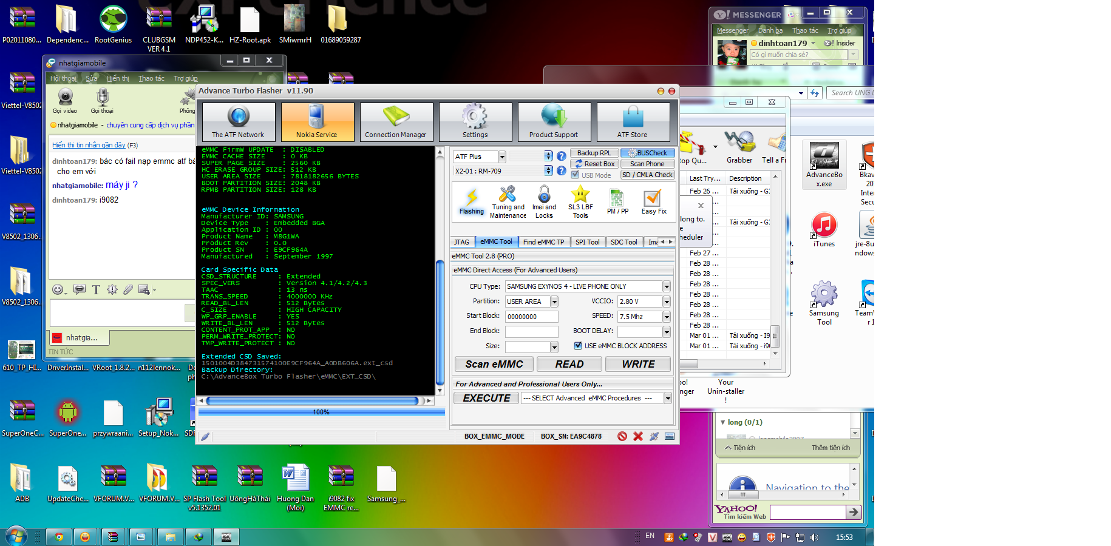Click the Start Block input field
The height and width of the screenshot is (546, 1111).
(531, 317)
